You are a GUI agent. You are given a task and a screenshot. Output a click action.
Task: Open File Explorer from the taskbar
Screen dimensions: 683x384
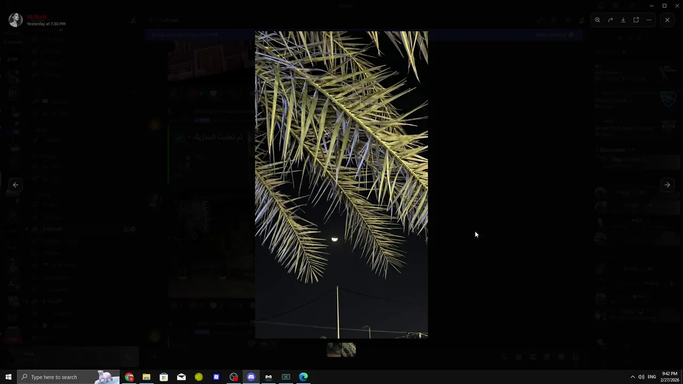146,377
